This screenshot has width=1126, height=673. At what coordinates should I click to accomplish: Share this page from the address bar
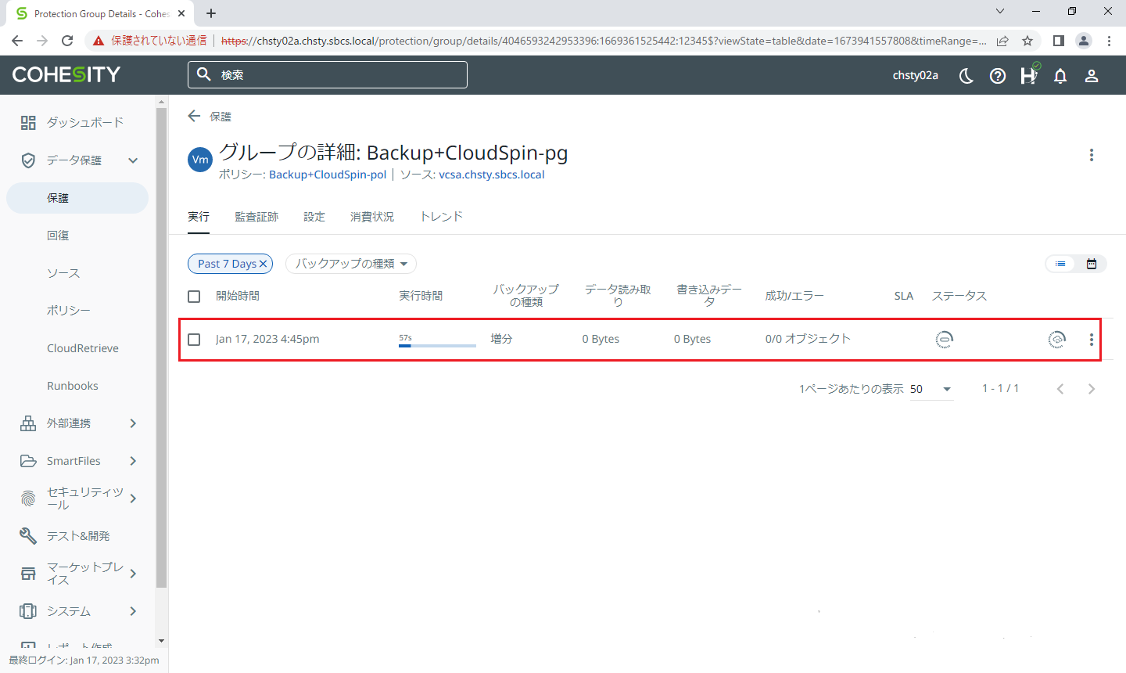pyautogui.click(x=1002, y=41)
